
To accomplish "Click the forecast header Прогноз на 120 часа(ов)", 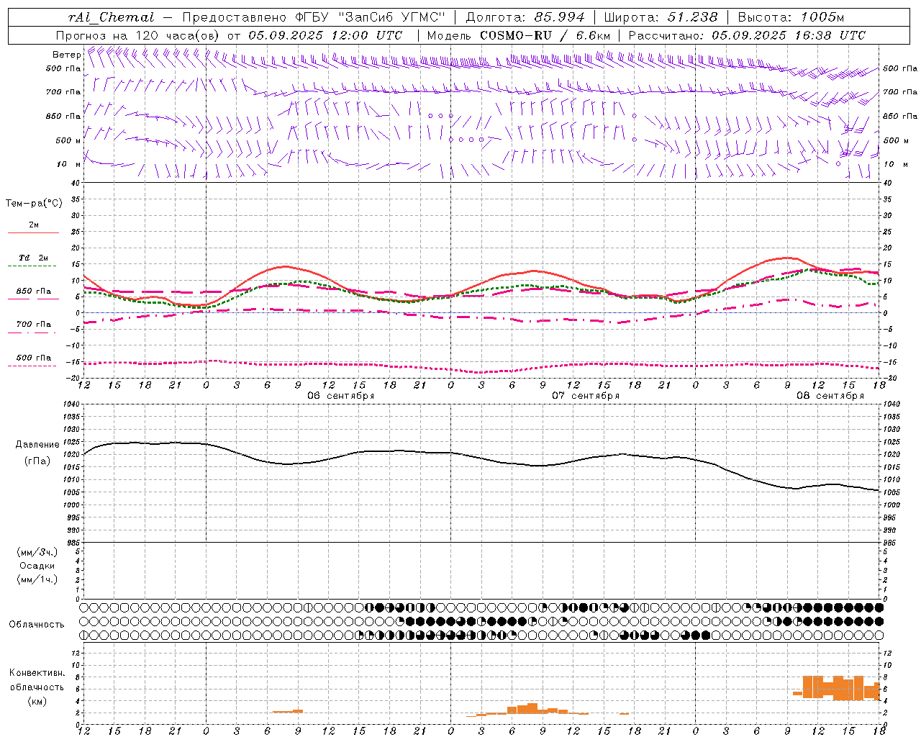I will 138,35.
